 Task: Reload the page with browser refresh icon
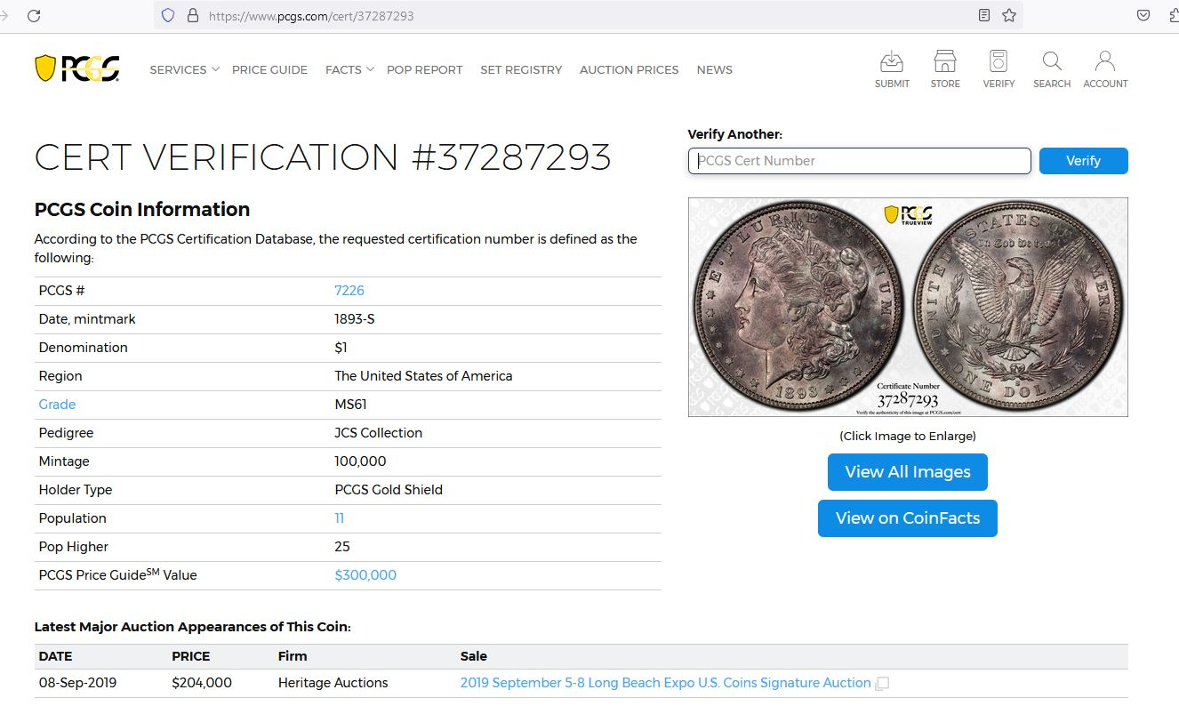(34, 15)
